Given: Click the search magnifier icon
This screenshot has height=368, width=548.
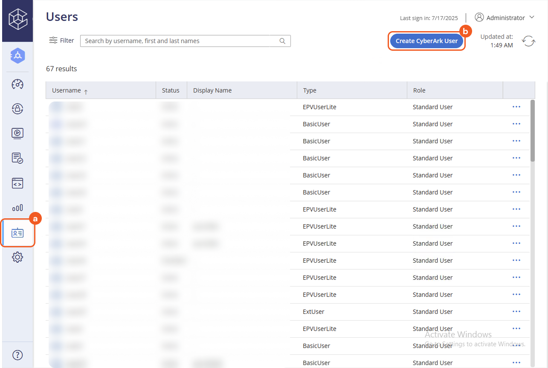Looking at the screenshot, I should (282, 41).
